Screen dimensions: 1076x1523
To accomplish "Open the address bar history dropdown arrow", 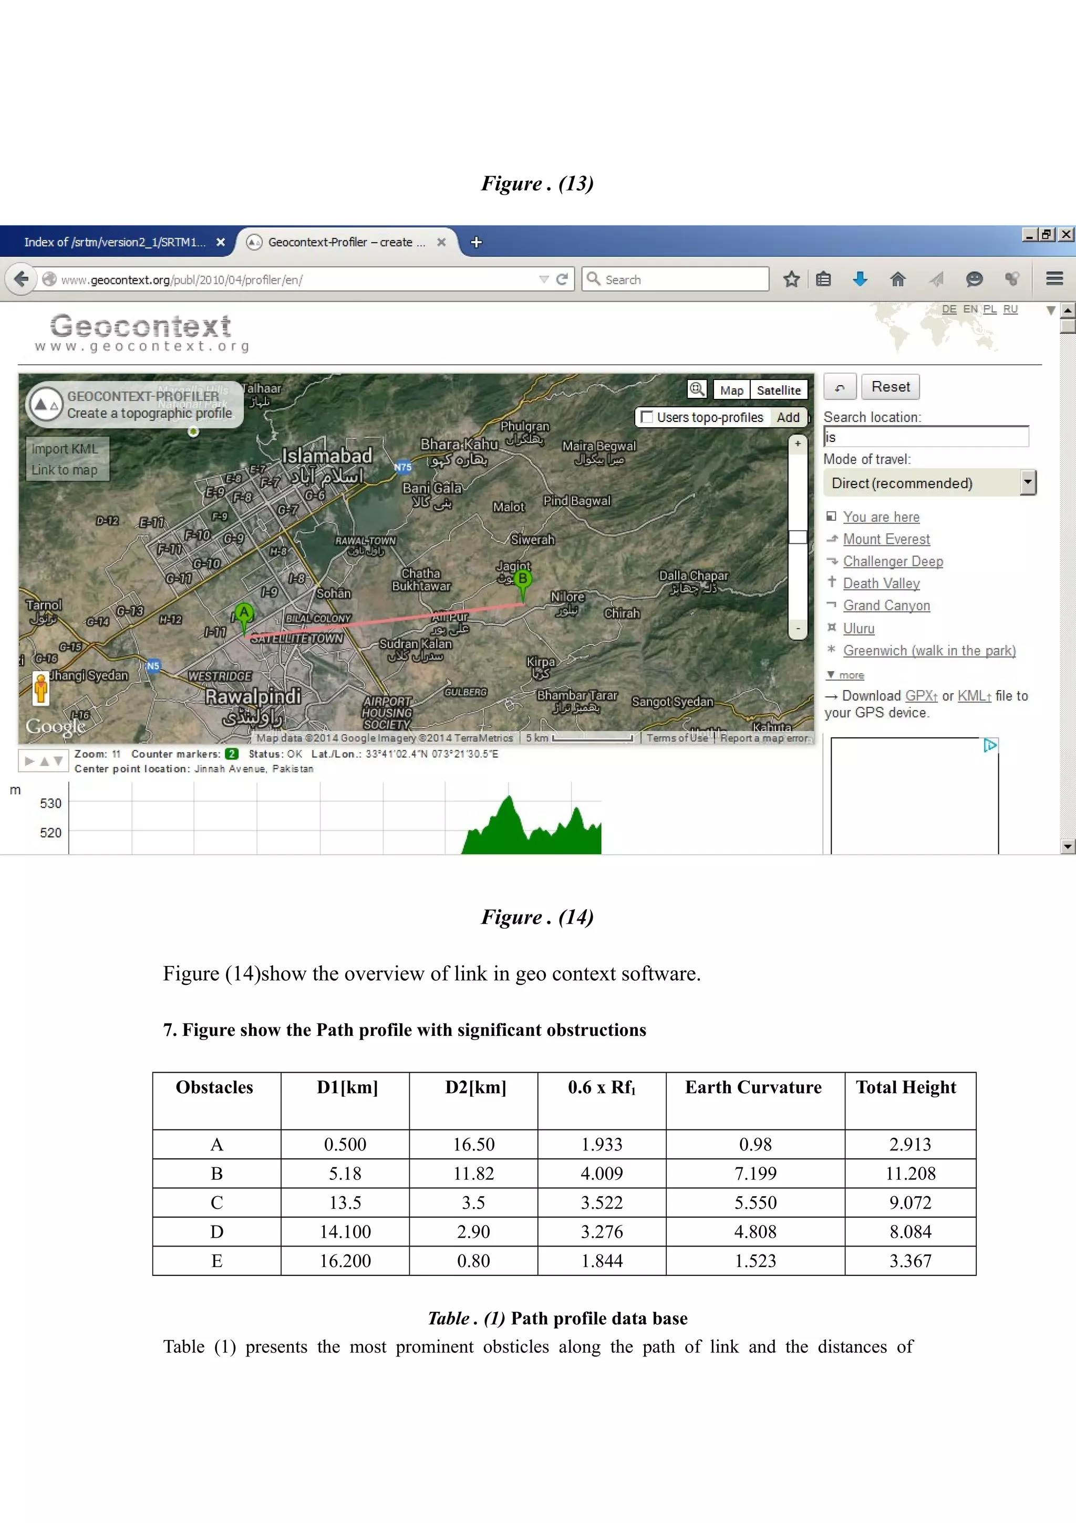I will (x=544, y=279).
